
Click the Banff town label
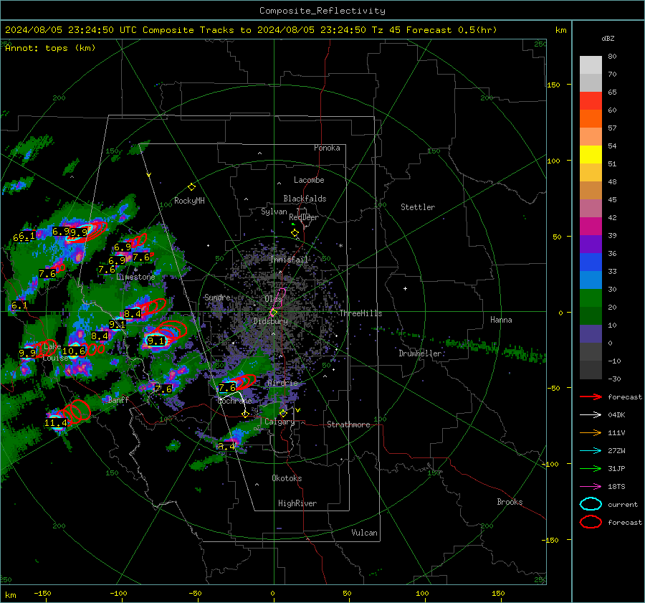118,399
